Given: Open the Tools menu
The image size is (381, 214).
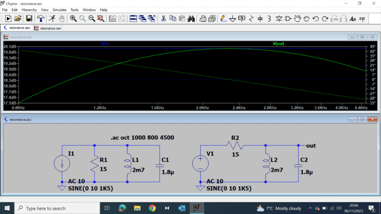Looking at the screenshot, I should click(x=75, y=10).
